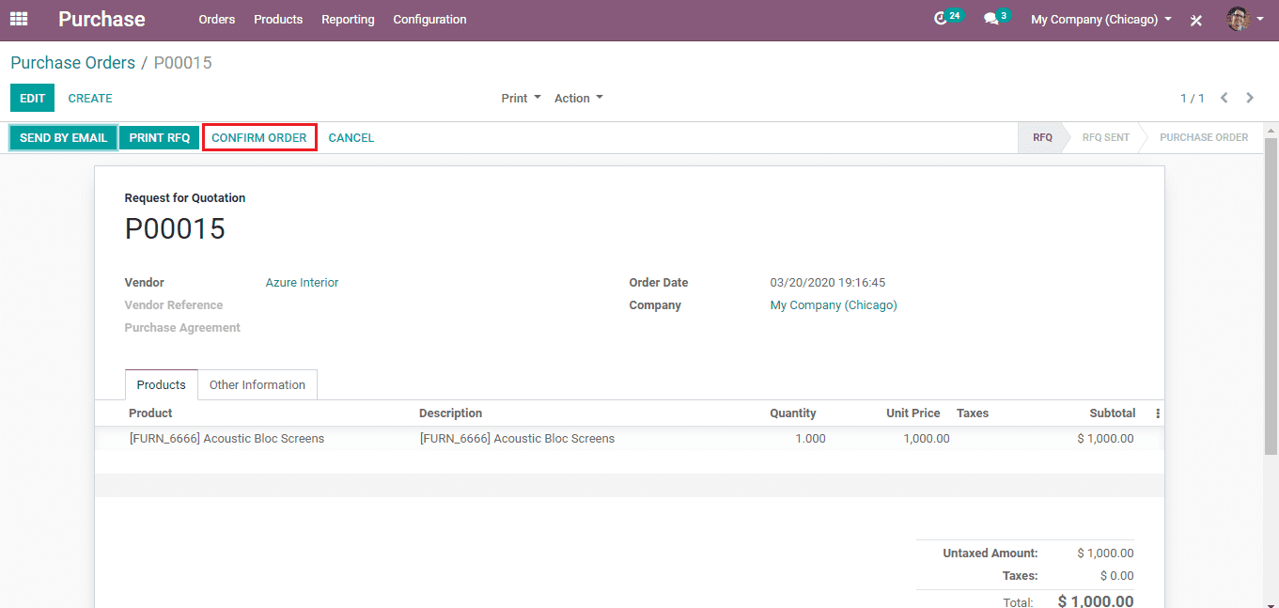This screenshot has height=608, width=1279.
Task: Click the line subtotal $ 1,000.00
Action: [x=1105, y=438]
